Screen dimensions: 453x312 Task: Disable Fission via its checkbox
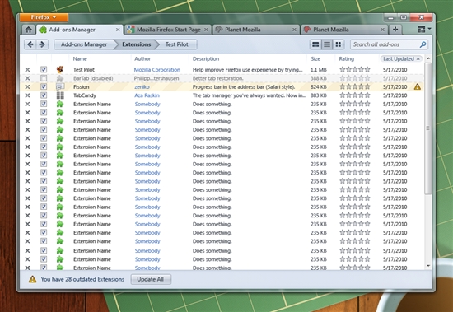[44, 86]
